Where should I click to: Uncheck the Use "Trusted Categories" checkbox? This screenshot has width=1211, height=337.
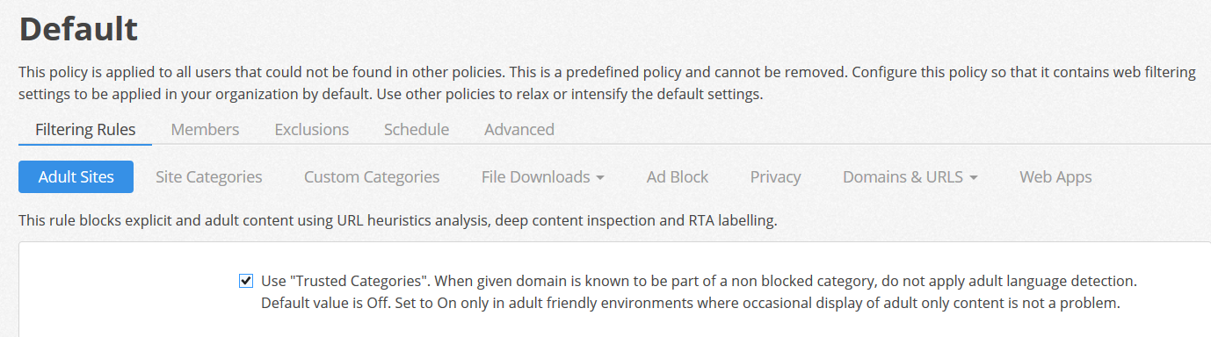(x=246, y=281)
